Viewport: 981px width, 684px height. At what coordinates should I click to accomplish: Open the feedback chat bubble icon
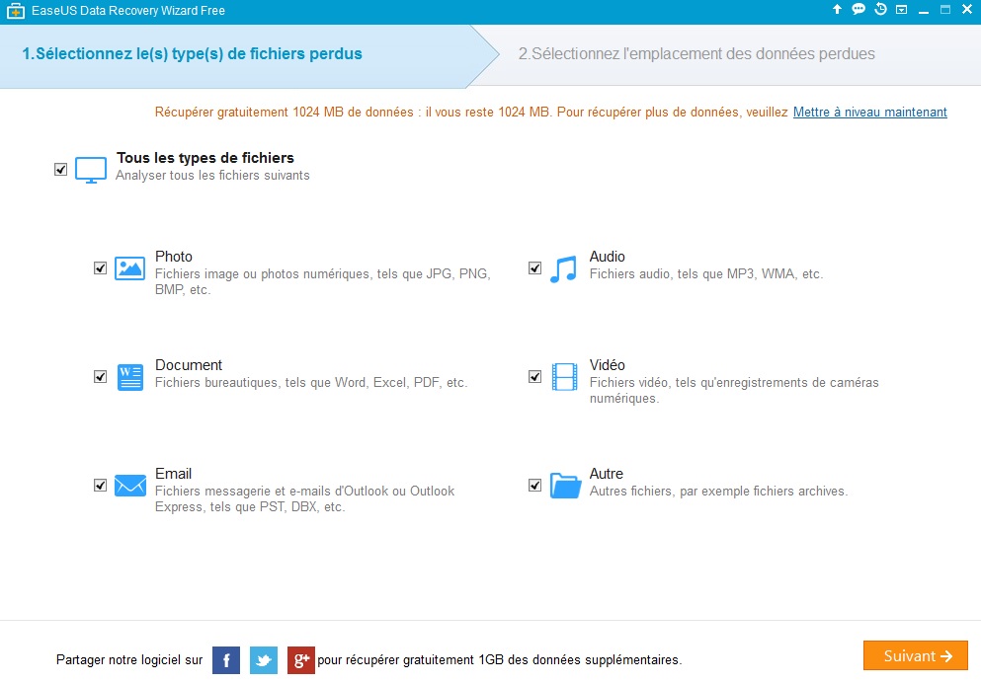click(x=858, y=10)
